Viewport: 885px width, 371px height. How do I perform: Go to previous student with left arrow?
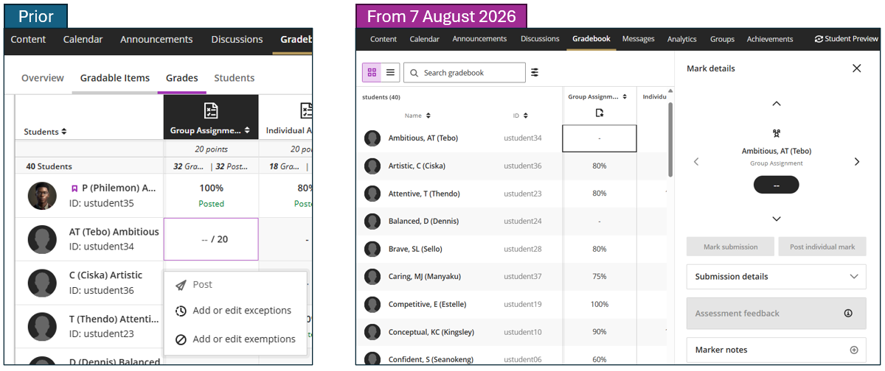pos(696,162)
